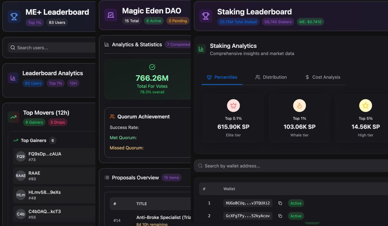The width and height of the screenshot is (388, 226).
Task: Click the Wallet column header
Action: [229, 189]
